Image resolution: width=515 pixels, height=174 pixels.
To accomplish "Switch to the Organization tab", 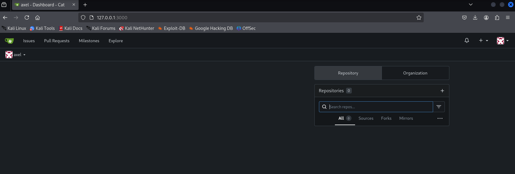I will tap(415, 73).
